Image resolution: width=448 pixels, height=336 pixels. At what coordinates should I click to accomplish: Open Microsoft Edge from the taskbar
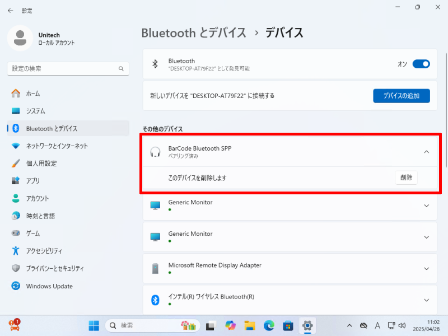269,325
